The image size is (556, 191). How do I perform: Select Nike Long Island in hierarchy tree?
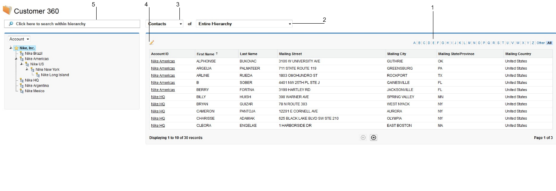(55, 75)
